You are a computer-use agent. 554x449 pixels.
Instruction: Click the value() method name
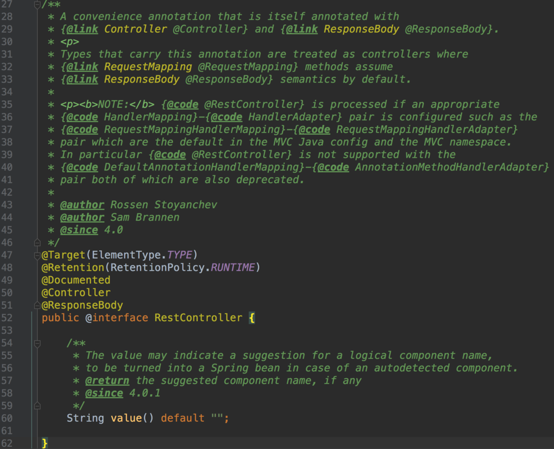[x=126, y=418]
